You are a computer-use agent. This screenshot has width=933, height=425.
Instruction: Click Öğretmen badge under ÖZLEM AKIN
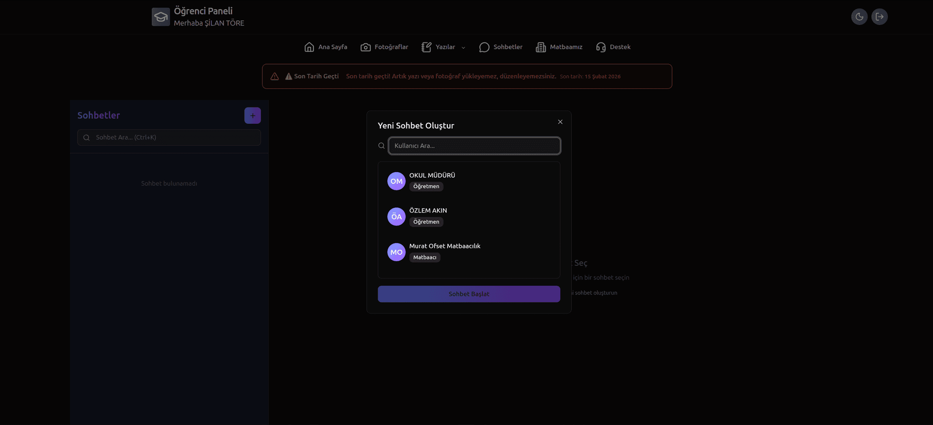coord(426,222)
